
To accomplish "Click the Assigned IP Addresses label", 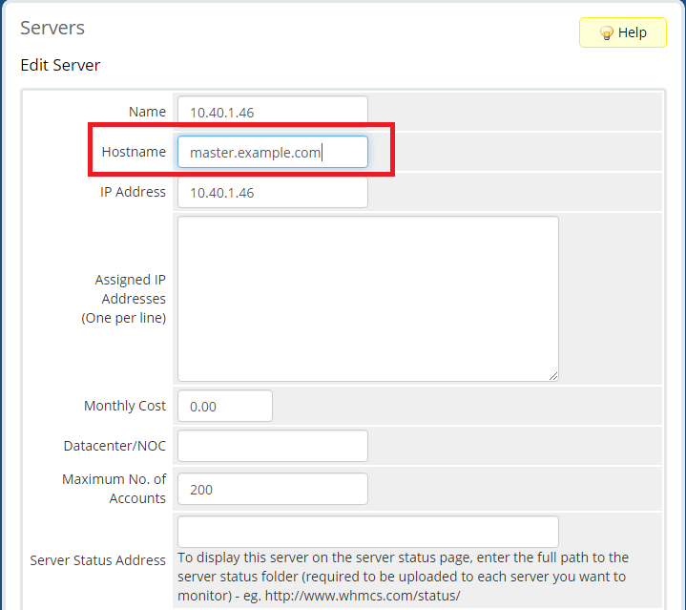I will point(129,299).
